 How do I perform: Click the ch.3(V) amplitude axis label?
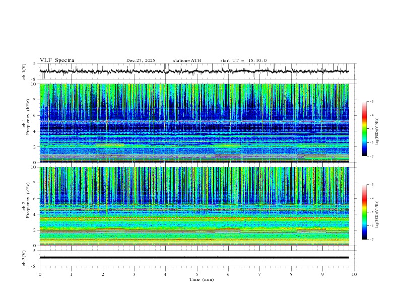click(x=24, y=257)
